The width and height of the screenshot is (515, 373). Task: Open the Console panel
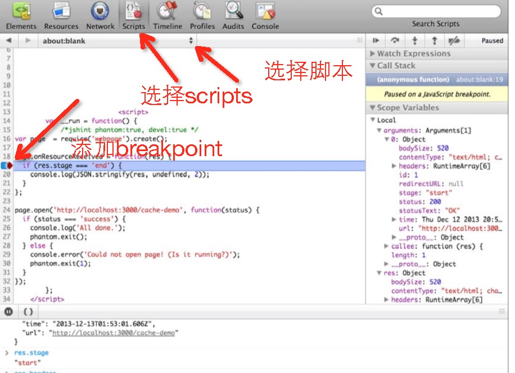(265, 16)
